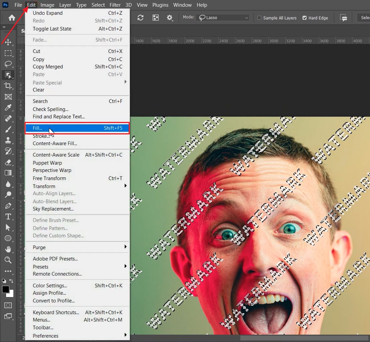370x342 pixels.
Task: Click the refresh object finder icon
Action: tap(140, 18)
